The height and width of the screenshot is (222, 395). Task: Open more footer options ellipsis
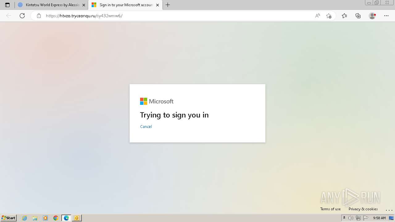click(x=389, y=210)
